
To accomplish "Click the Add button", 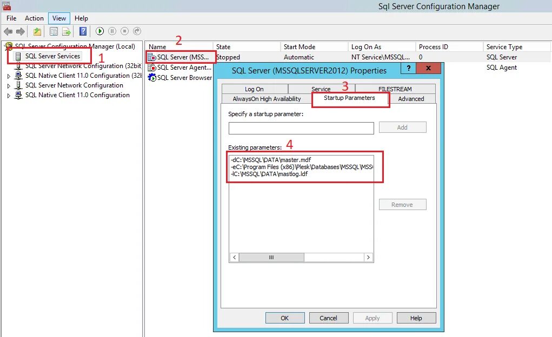I will (402, 127).
